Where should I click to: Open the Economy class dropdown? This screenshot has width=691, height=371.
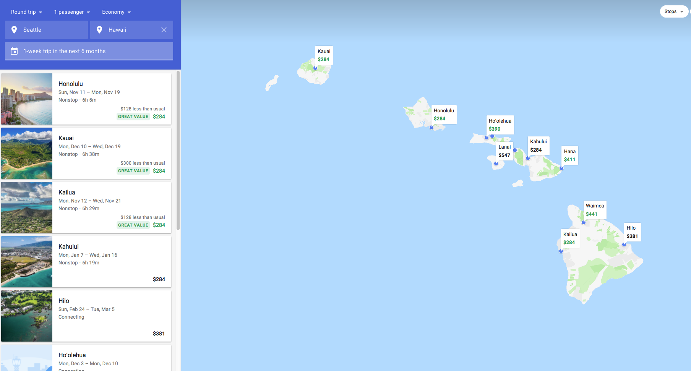tap(116, 12)
